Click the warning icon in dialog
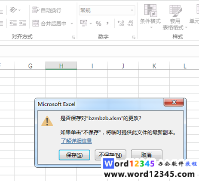Screen dimensions: 199x181 click(47, 121)
